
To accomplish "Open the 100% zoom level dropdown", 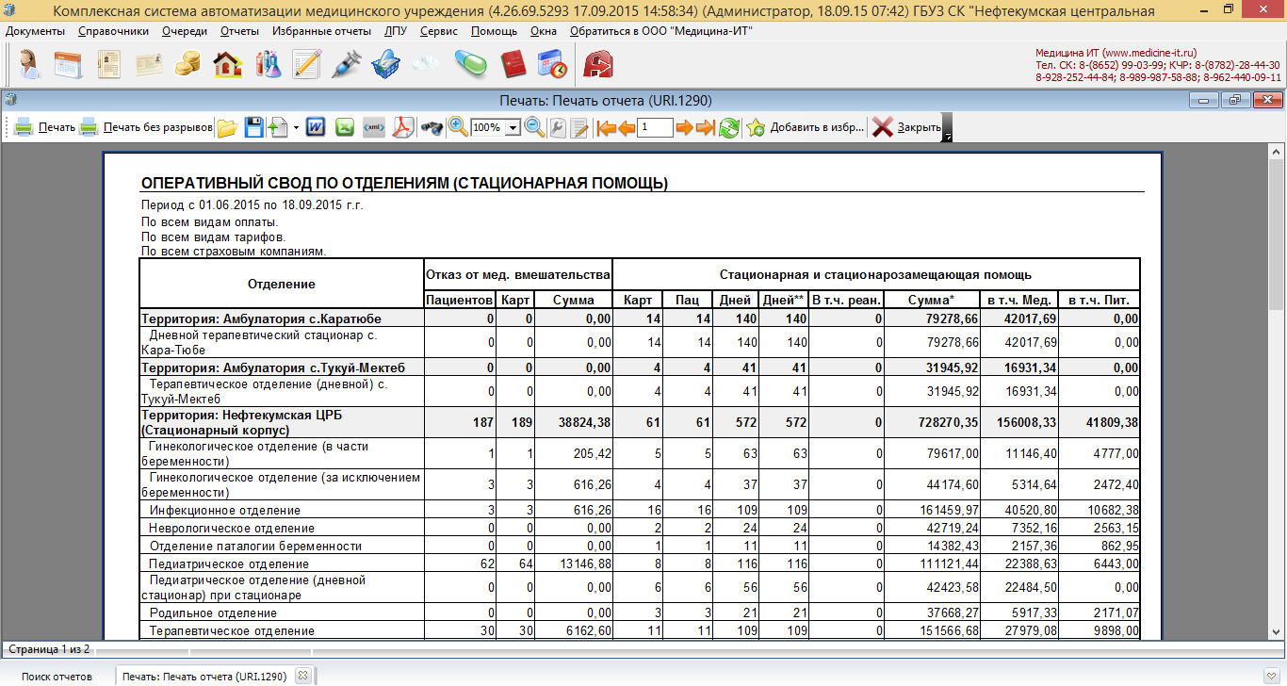I will (513, 127).
